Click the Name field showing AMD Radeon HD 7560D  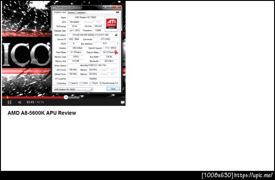[86, 17]
